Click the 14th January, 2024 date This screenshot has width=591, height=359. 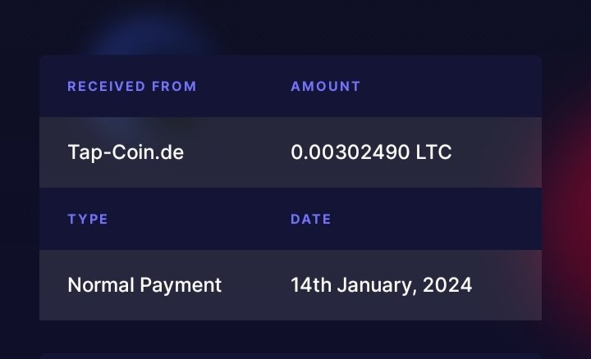pyautogui.click(x=381, y=285)
